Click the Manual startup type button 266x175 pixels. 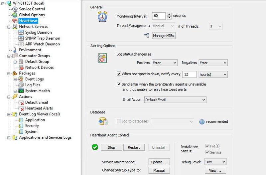[x=159, y=170]
